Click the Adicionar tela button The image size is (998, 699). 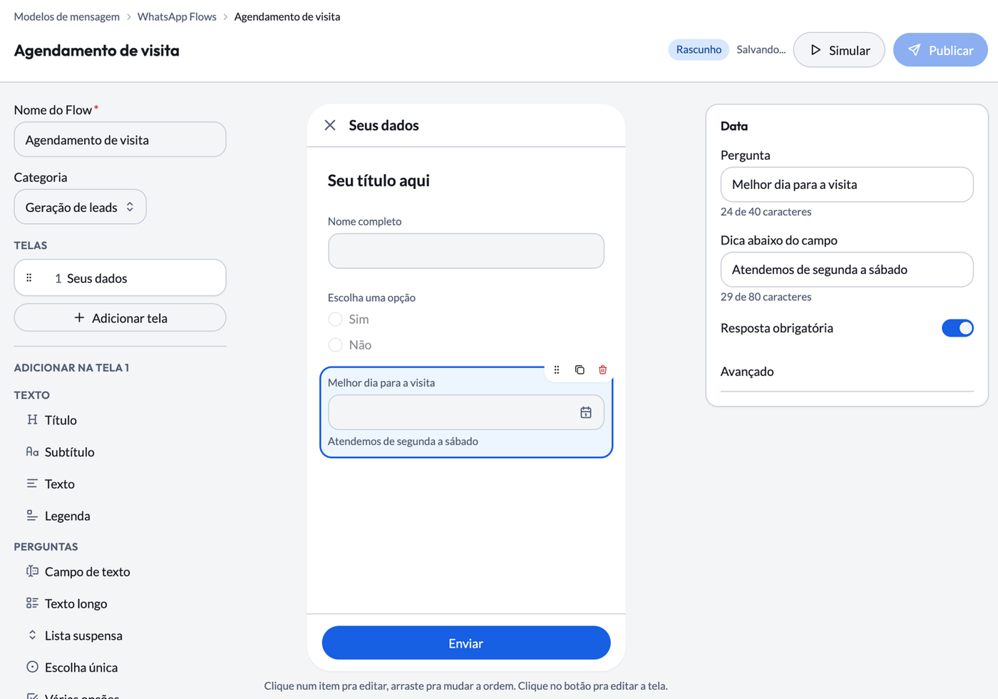coord(120,317)
